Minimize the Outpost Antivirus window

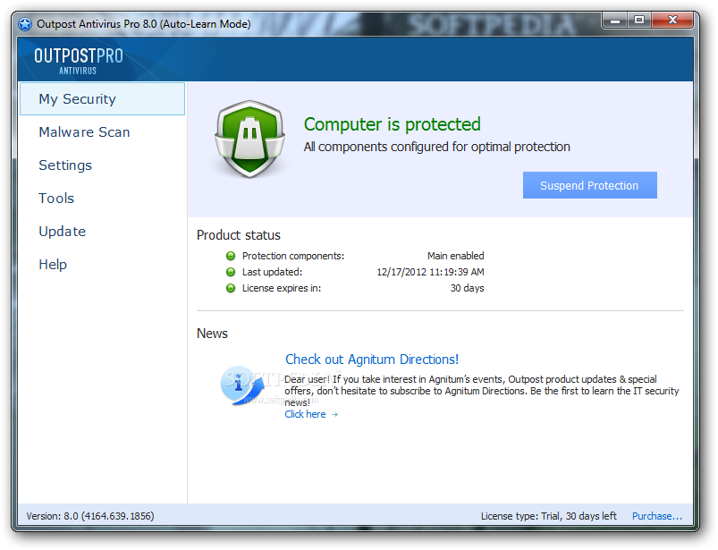coord(615,21)
